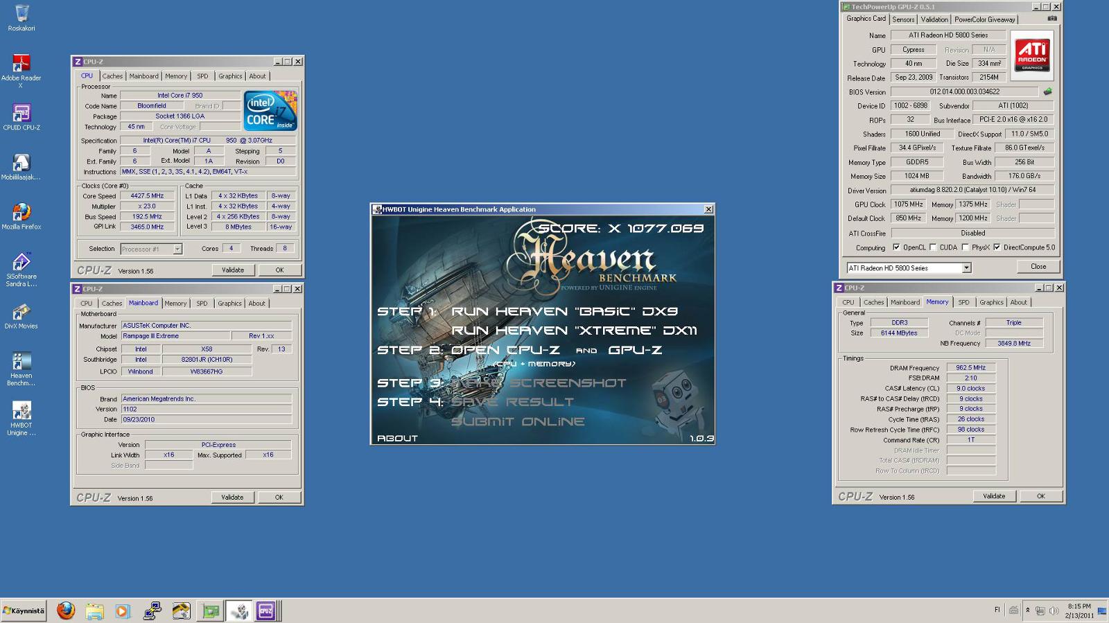
Task: Click Intel Core i7 logo in CPU-Z
Action: pos(270,110)
